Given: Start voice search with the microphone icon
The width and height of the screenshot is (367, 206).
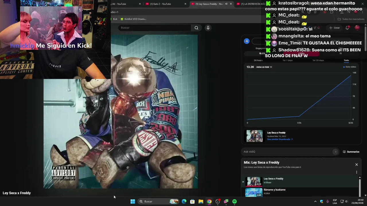Looking at the screenshot, I should 208,28.
